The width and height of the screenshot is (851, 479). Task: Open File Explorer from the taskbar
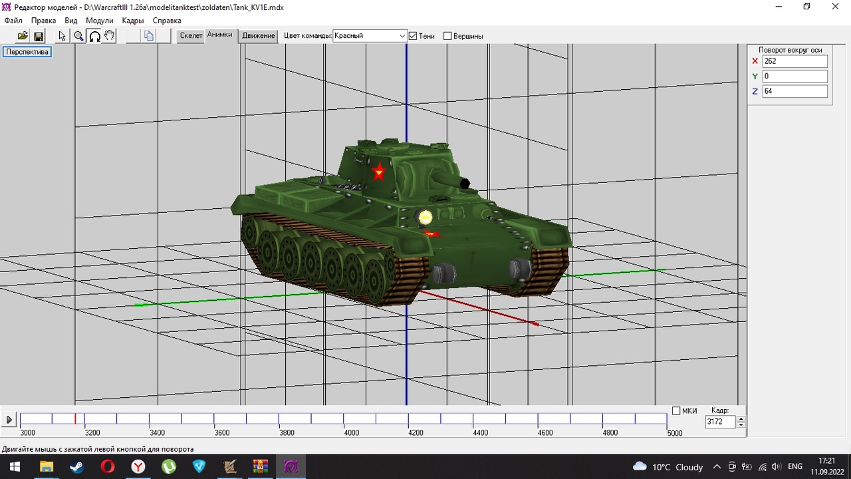[47, 466]
